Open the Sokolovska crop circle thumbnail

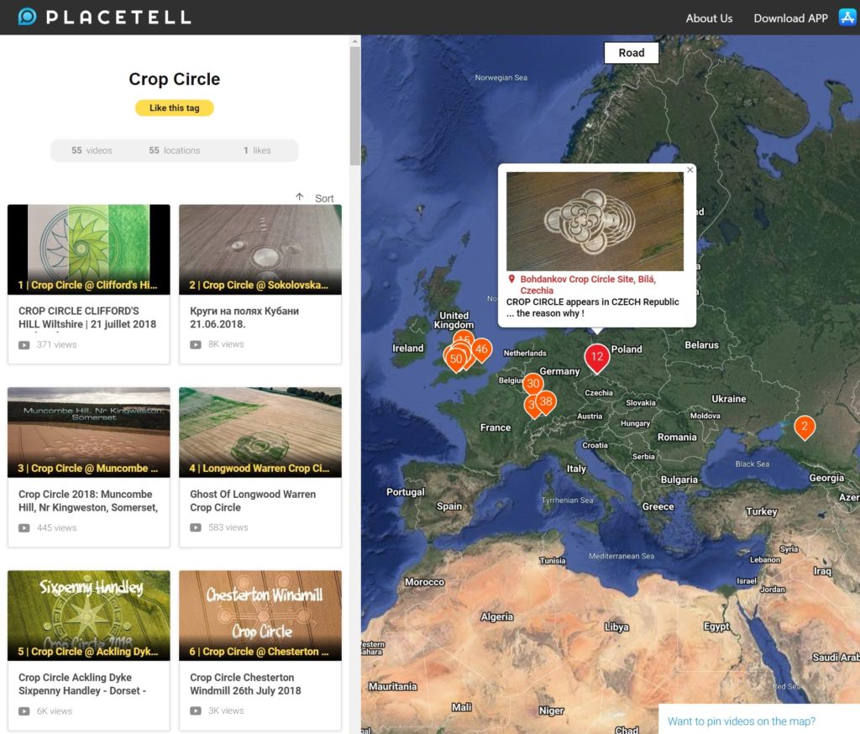[260, 249]
